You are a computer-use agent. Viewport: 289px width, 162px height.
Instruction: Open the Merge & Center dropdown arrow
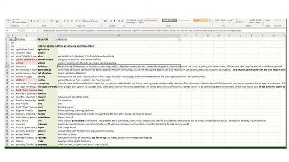[100, 21]
